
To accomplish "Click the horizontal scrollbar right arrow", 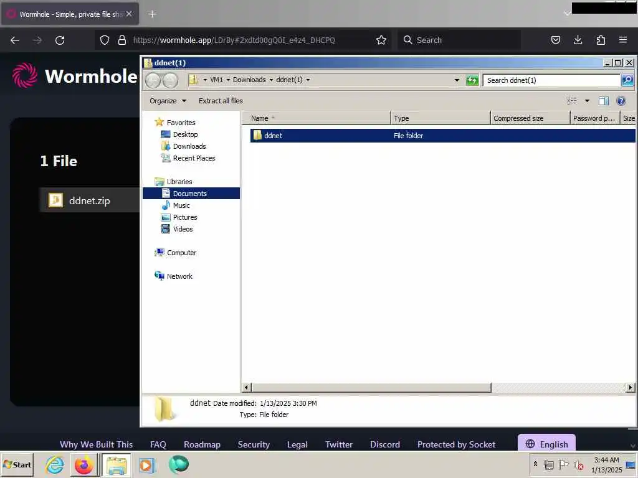I will click(631, 387).
